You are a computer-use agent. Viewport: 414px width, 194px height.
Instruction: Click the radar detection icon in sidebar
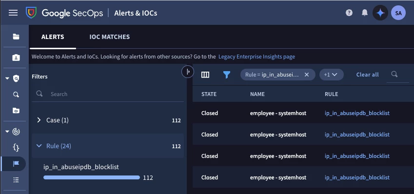(16, 132)
